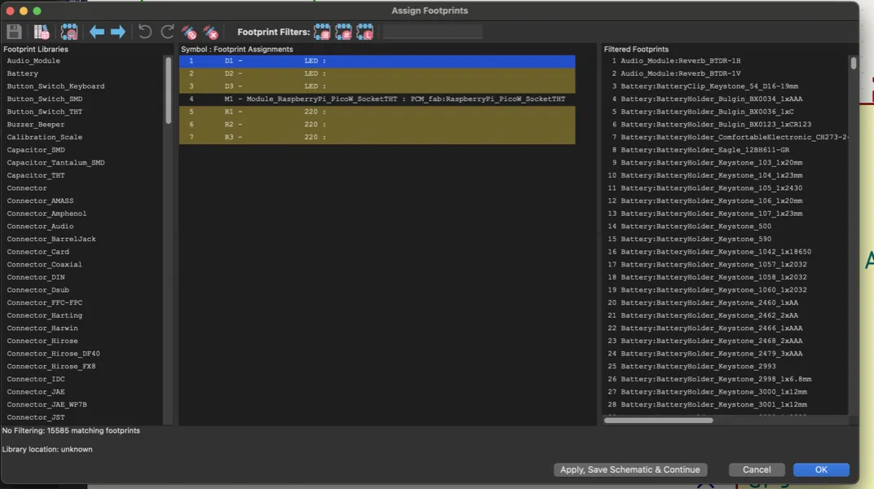Image resolution: width=874 pixels, height=489 pixels.
Task: Select symbol row R3 220
Action: (377, 137)
